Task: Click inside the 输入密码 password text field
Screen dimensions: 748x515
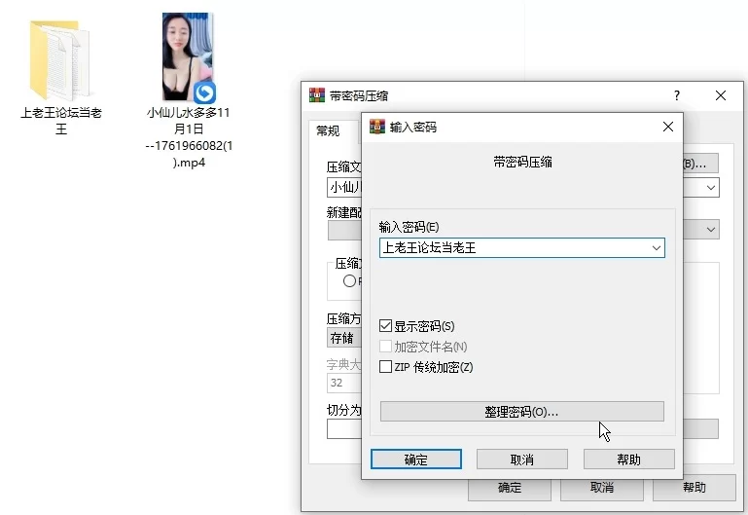Action: pos(511,248)
